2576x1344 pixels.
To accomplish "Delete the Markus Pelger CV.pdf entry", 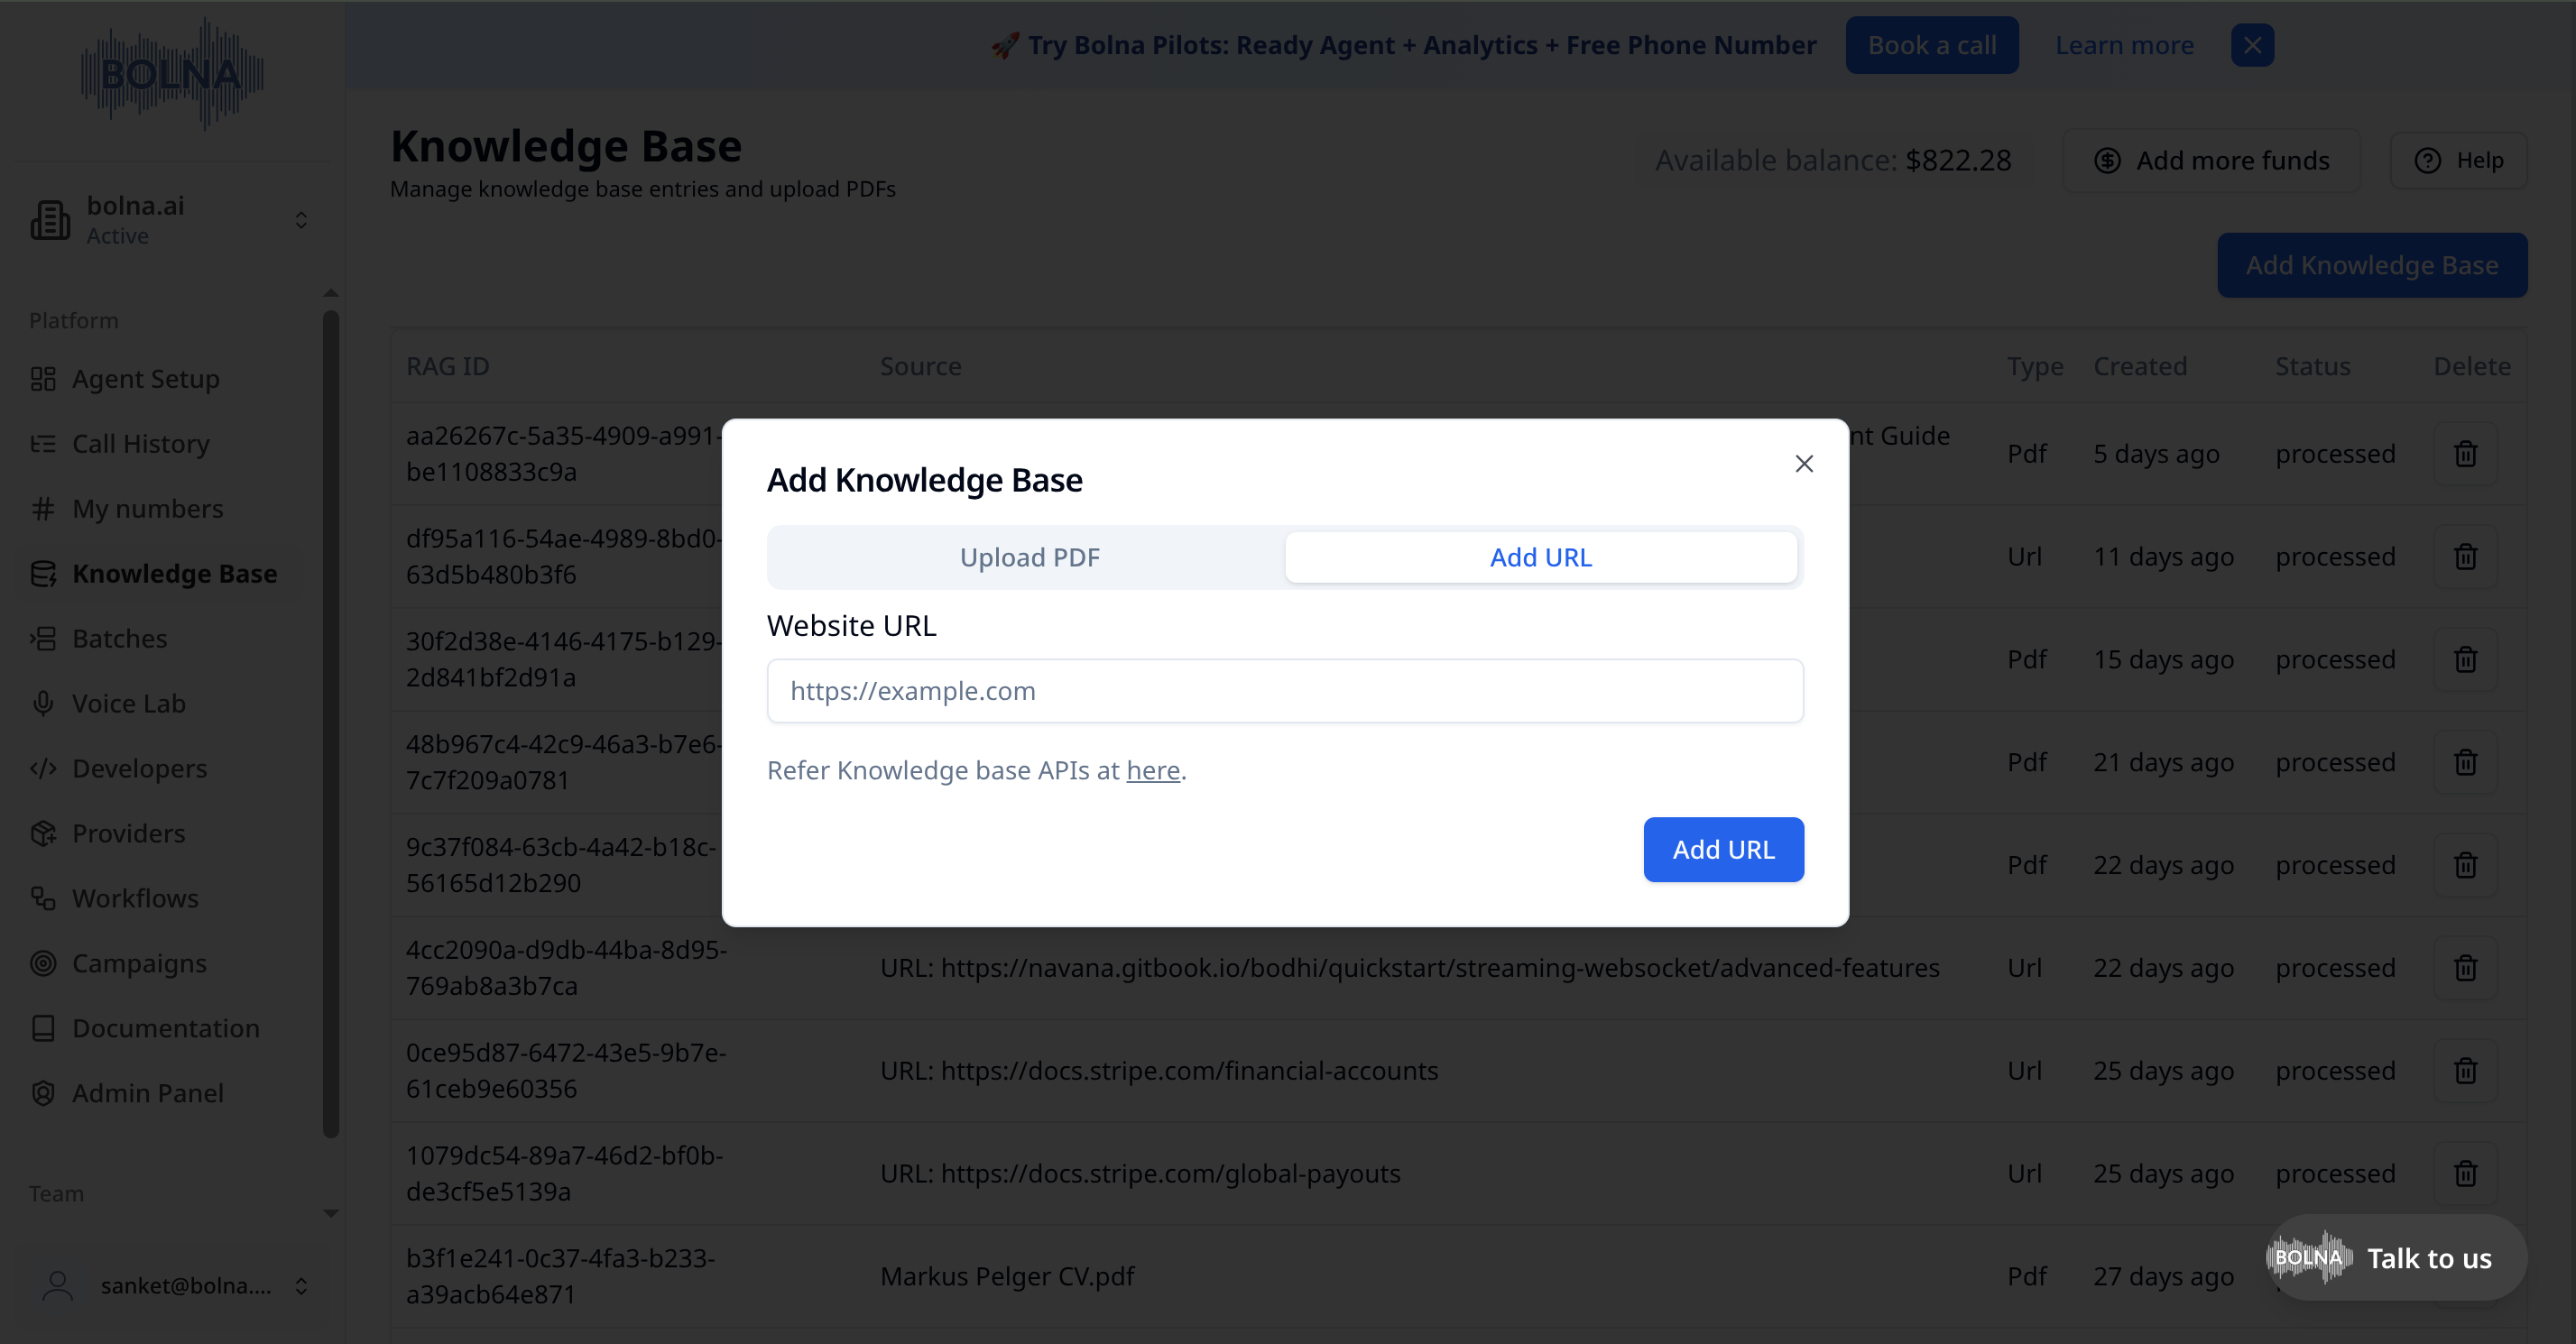I will point(2465,1276).
